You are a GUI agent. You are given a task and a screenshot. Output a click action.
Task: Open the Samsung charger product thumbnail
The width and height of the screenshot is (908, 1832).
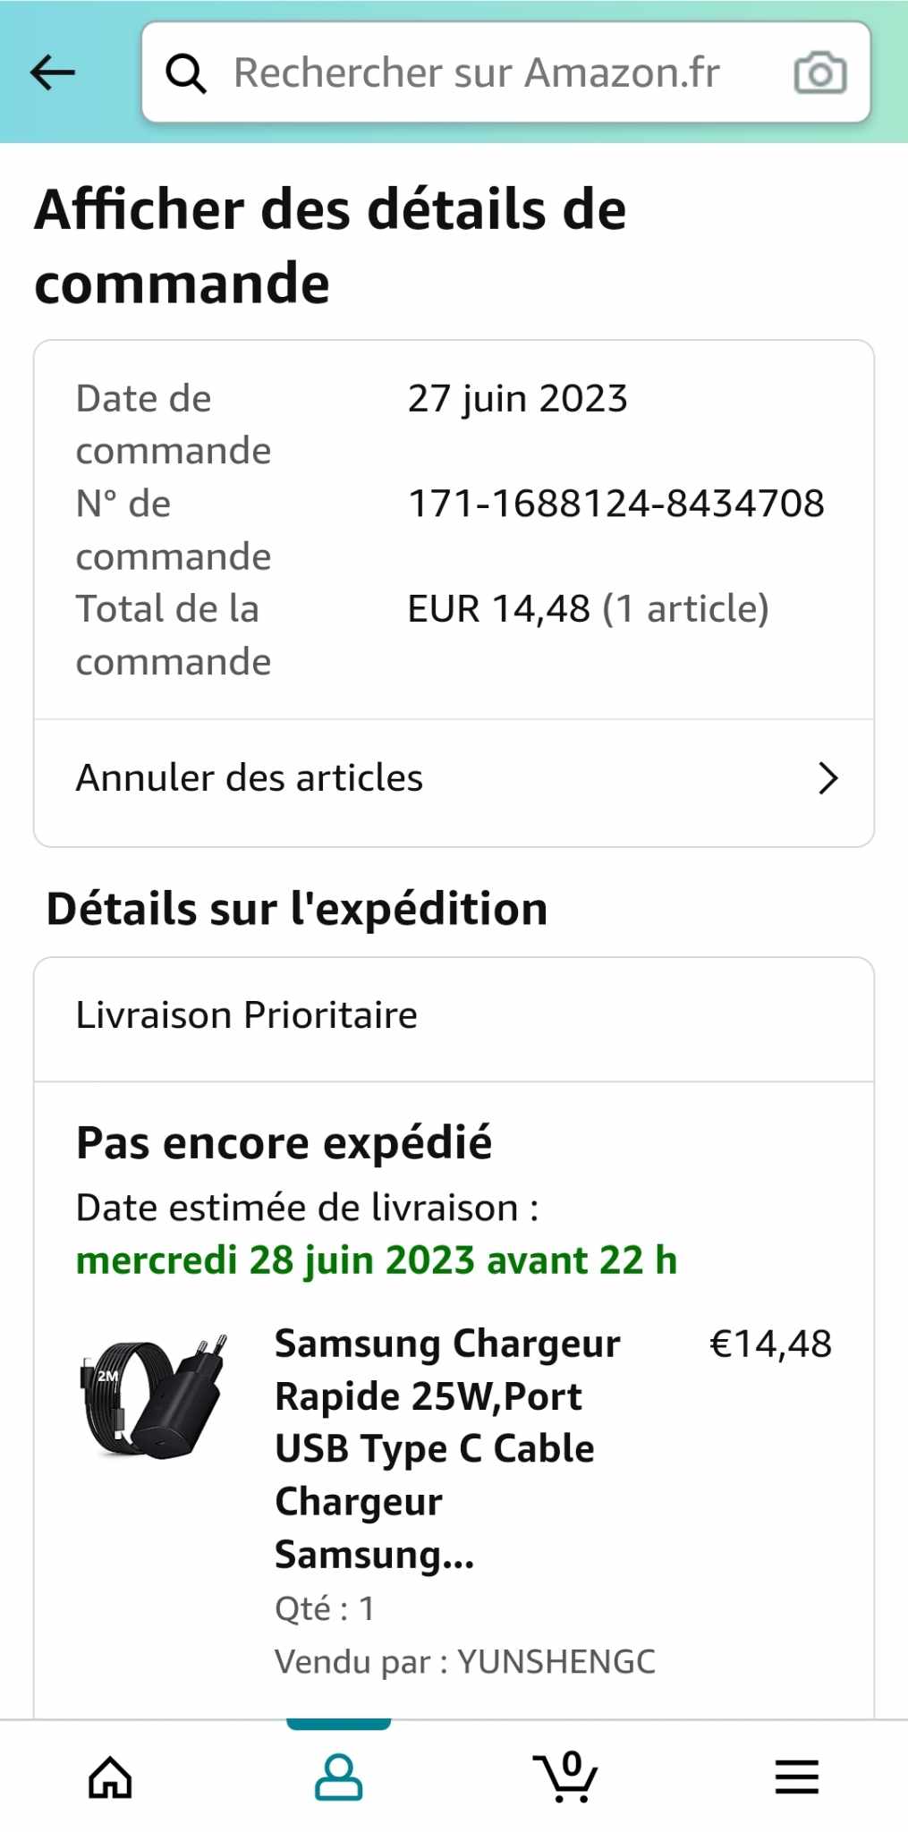pos(153,1397)
